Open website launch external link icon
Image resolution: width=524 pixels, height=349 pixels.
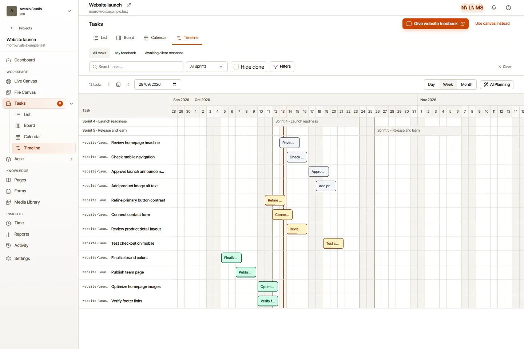tap(129, 5)
